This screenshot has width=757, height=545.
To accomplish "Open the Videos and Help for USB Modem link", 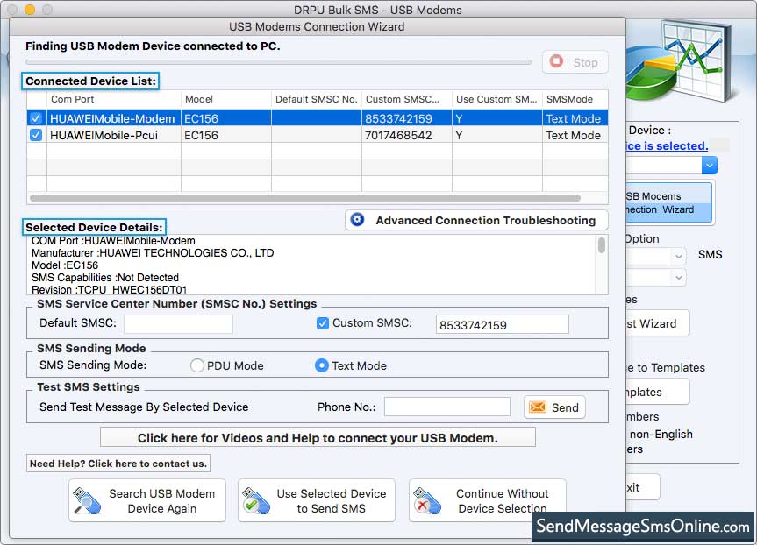I will [x=318, y=437].
